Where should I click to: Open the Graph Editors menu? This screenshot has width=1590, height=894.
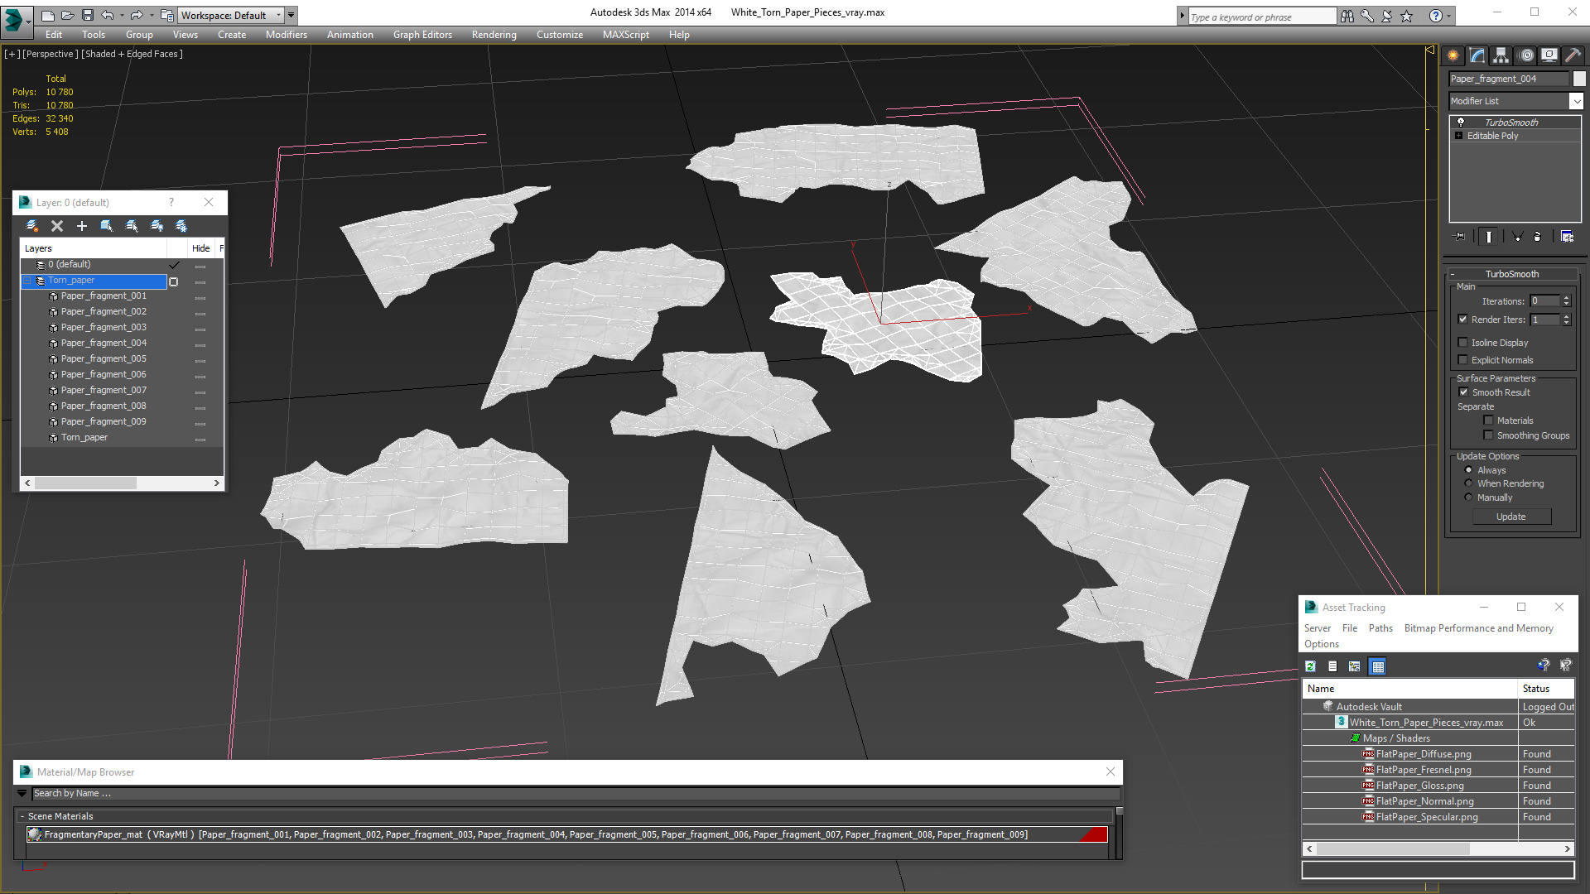pyautogui.click(x=422, y=35)
